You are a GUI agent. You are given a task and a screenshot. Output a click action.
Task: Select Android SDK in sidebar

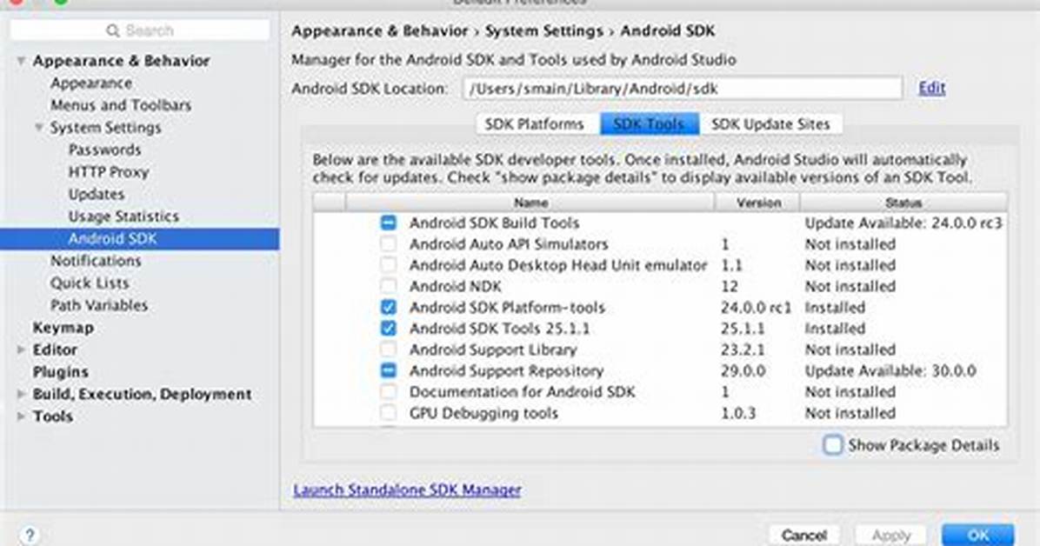(x=139, y=239)
